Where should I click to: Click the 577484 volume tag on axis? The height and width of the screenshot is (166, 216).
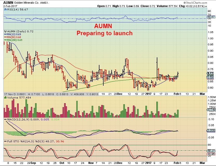(x=211, y=110)
